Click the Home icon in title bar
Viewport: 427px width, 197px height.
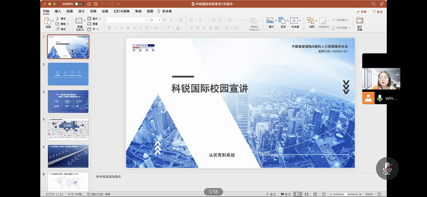click(89, 4)
